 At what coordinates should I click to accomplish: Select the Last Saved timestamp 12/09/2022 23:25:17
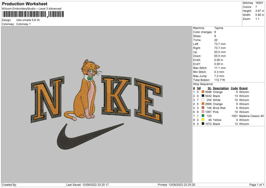[x=95, y=184]
